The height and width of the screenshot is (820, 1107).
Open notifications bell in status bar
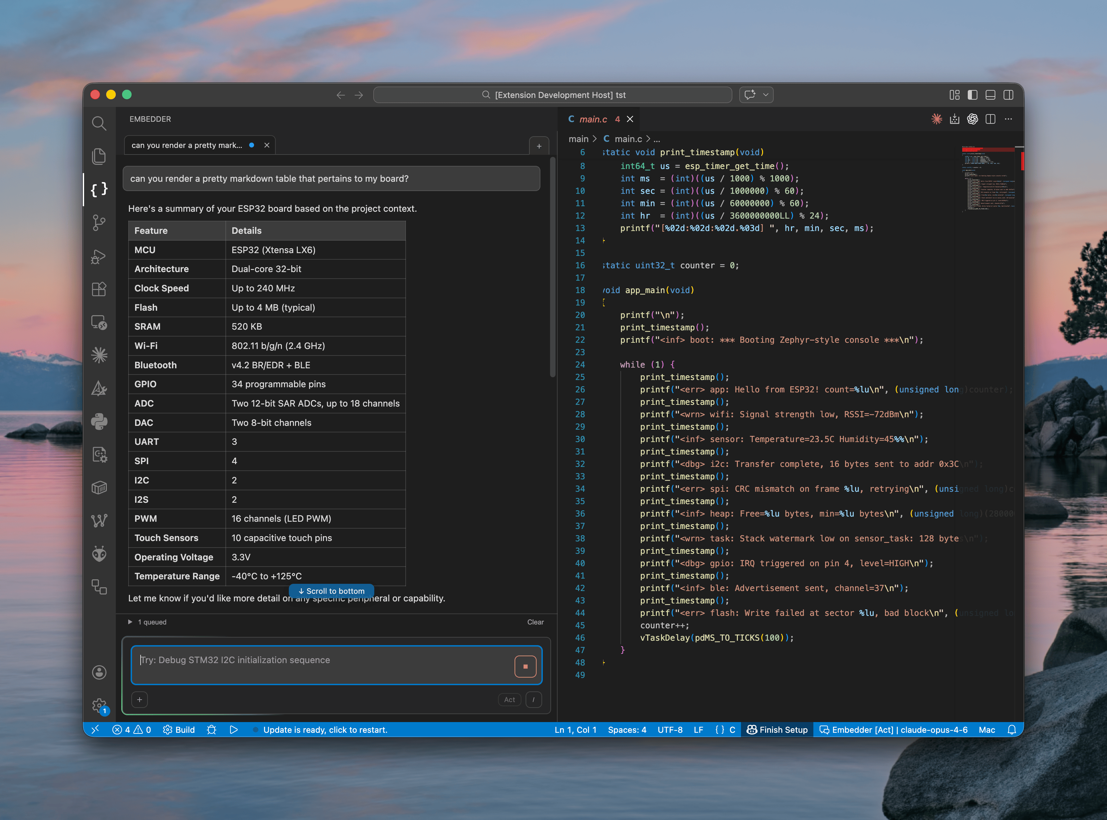[1012, 729]
